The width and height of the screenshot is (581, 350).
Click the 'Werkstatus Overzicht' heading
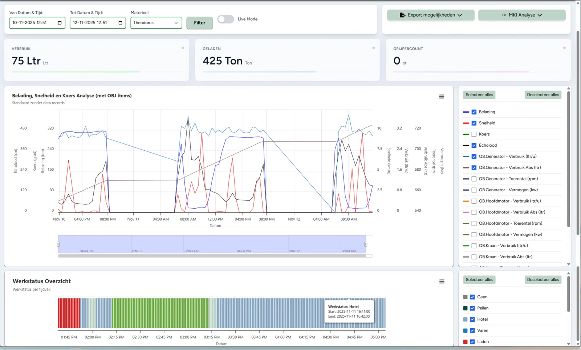tap(42, 282)
